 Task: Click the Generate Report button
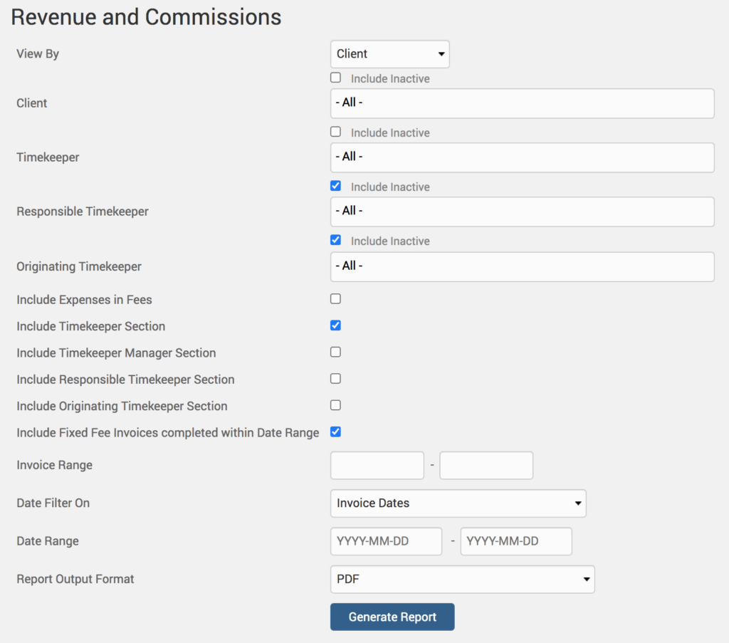pos(392,617)
